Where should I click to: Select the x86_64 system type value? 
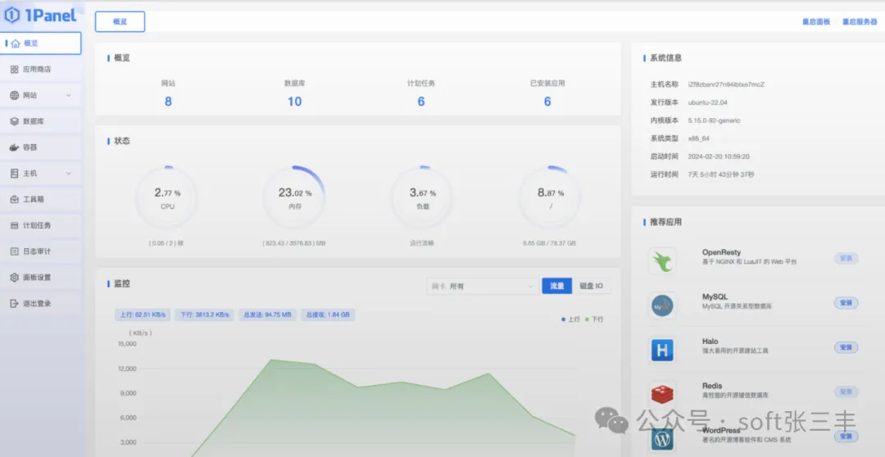699,138
